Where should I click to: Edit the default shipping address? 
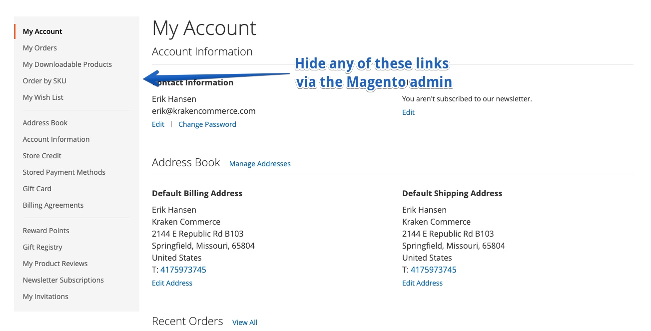point(422,283)
